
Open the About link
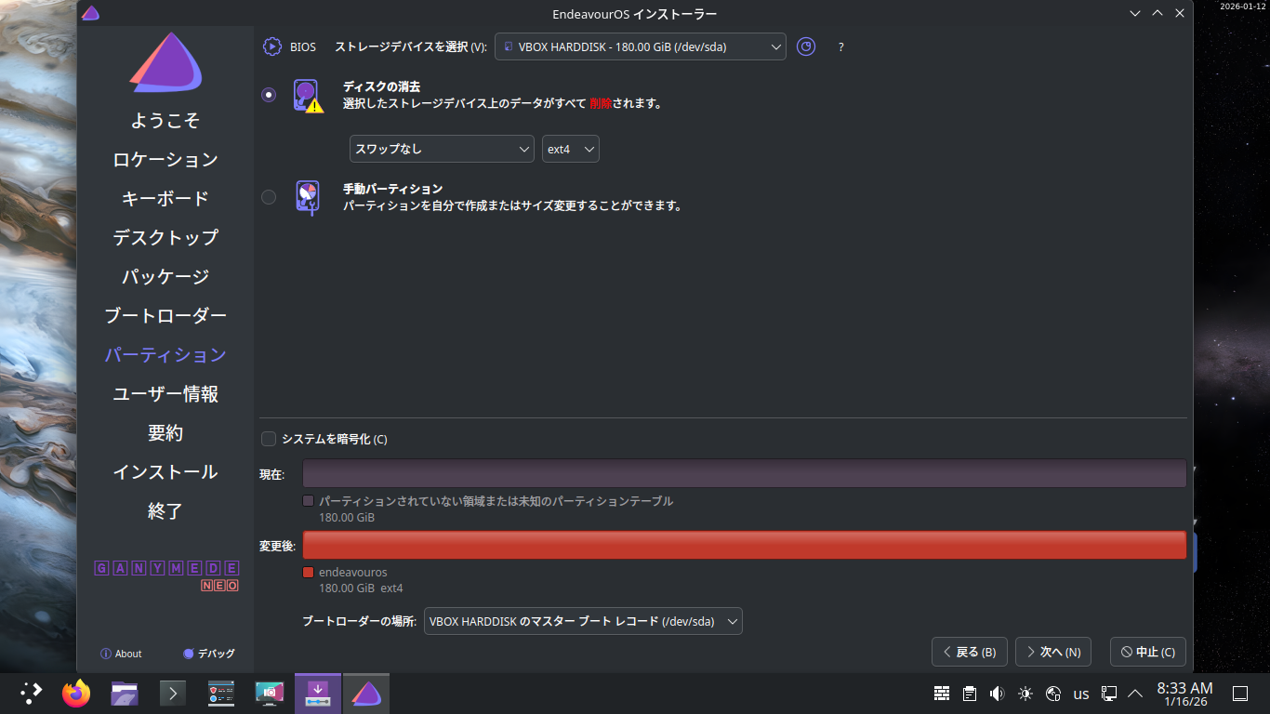coord(121,654)
